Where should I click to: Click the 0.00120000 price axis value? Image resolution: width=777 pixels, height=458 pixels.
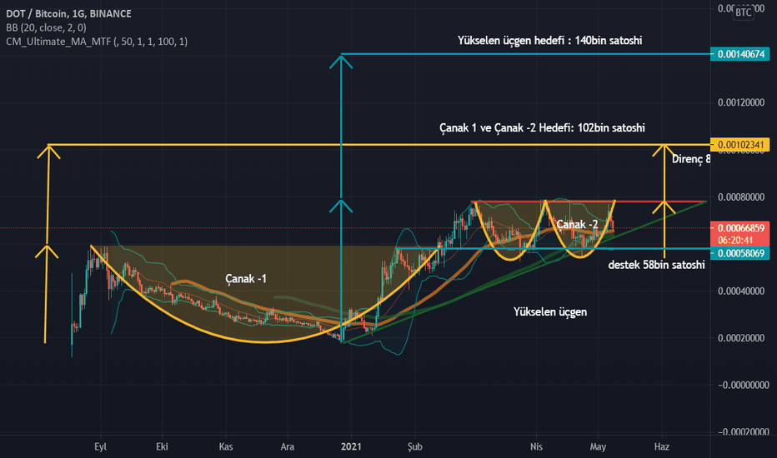pos(741,102)
